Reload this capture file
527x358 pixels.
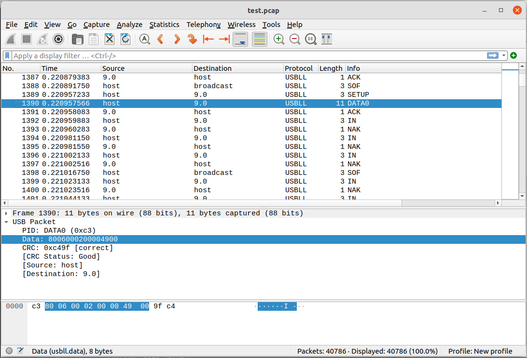[x=125, y=39]
